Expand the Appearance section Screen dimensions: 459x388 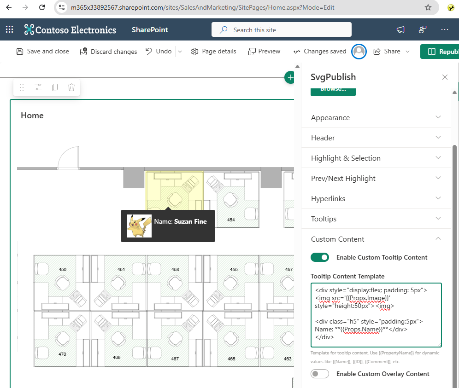376,117
